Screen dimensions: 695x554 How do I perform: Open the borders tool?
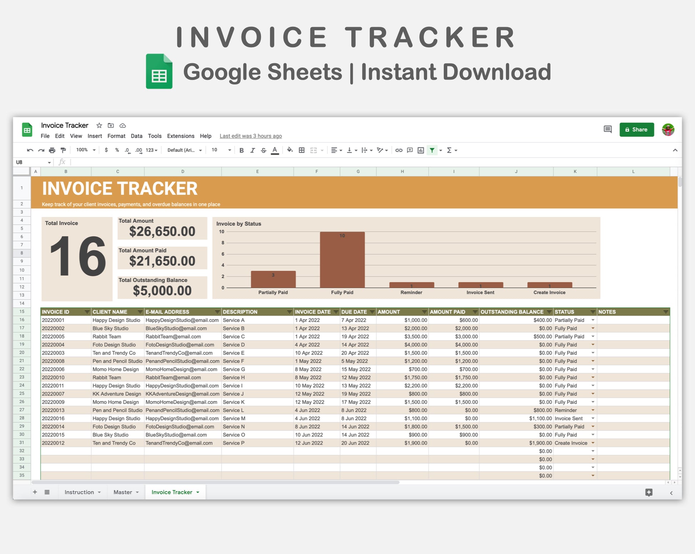click(301, 150)
